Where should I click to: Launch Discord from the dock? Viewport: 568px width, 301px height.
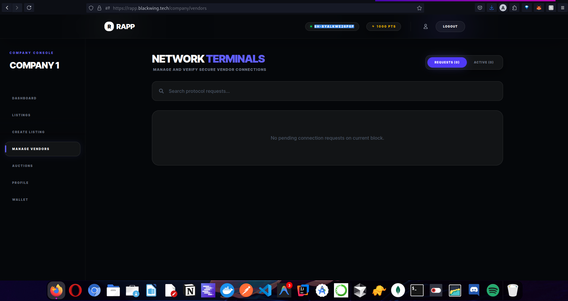click(x=474, y=290)
